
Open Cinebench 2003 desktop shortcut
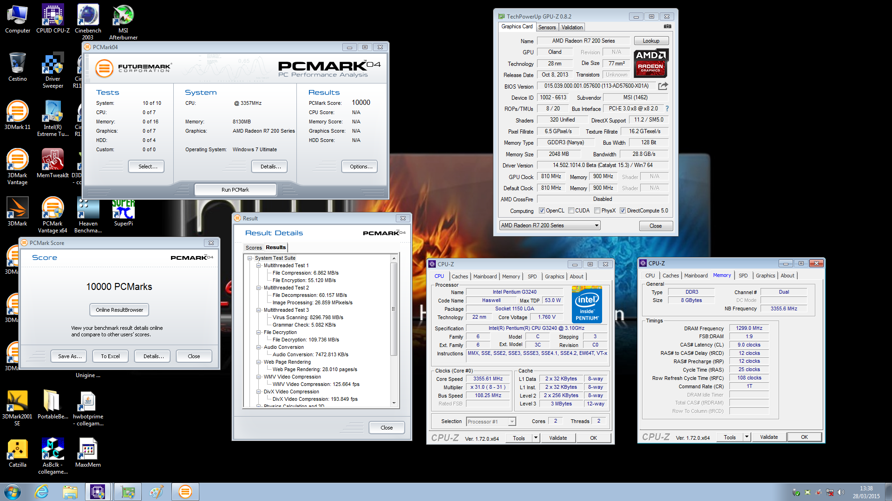(x=88, y=22)
